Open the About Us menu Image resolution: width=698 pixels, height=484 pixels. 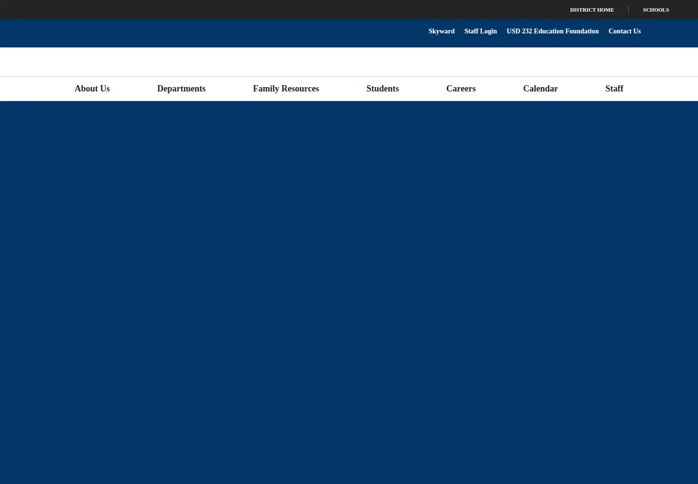click(92, 89)
